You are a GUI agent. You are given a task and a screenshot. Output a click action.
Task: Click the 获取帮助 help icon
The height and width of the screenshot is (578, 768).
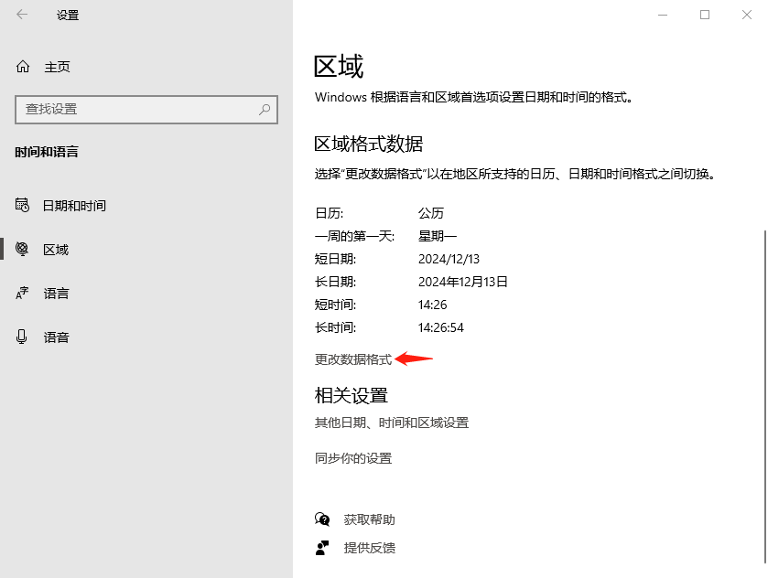pos(322,519)
